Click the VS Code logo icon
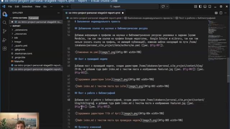The height and width of the screenshot is (129, 230). (4, 6)
